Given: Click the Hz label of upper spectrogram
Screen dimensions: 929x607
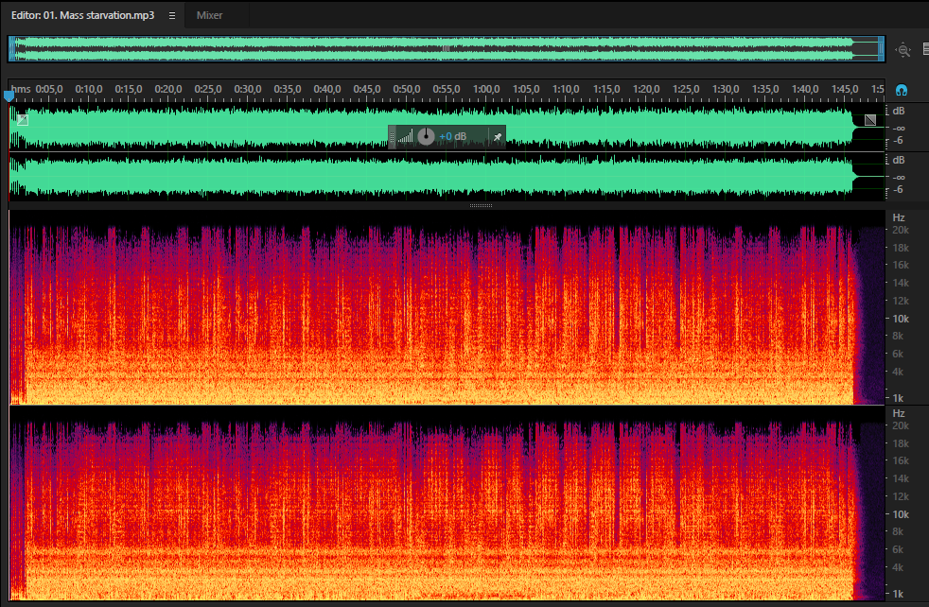Looking at the screenshot, I should coord(898,217).
